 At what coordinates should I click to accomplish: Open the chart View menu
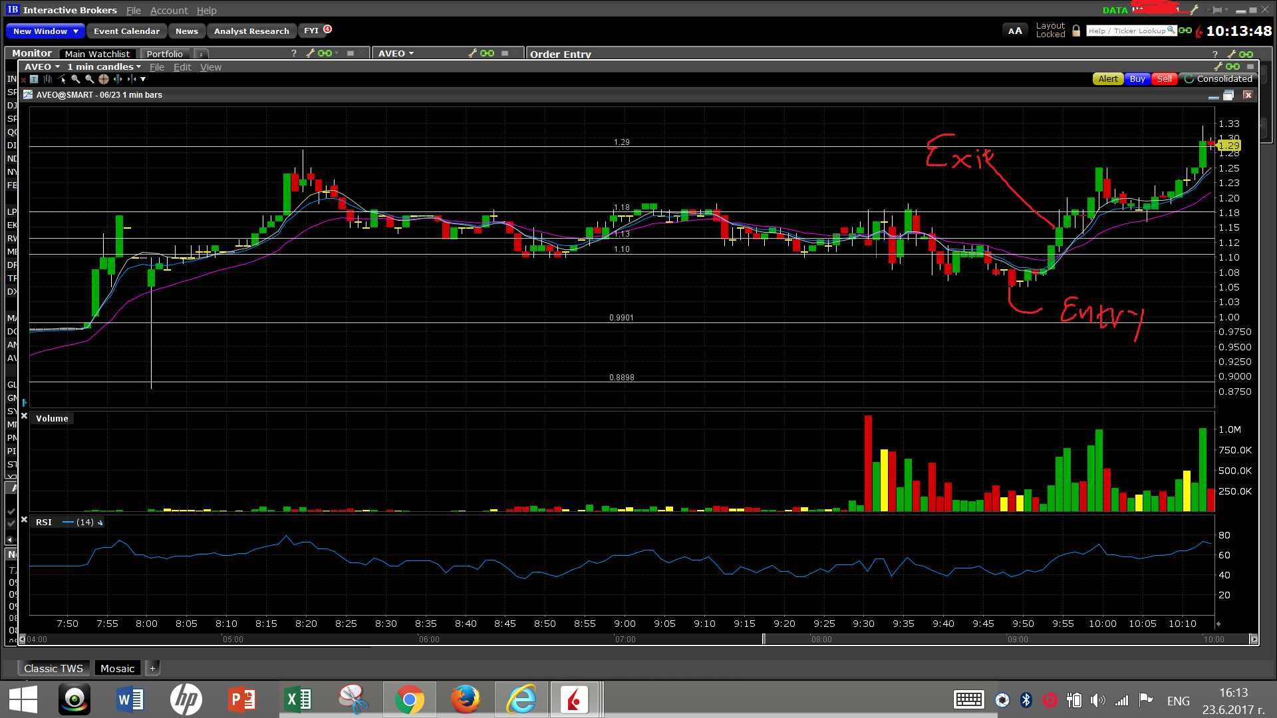(210, 67)
